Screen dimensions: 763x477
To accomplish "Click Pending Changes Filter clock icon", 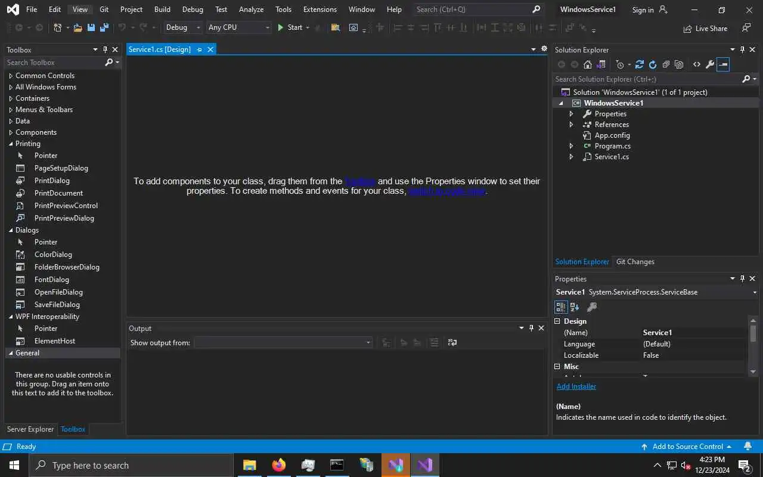I will pos(620,64).
